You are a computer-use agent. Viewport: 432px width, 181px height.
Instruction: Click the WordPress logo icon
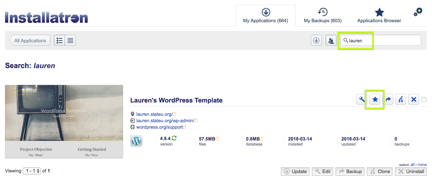tap(137, 141)
